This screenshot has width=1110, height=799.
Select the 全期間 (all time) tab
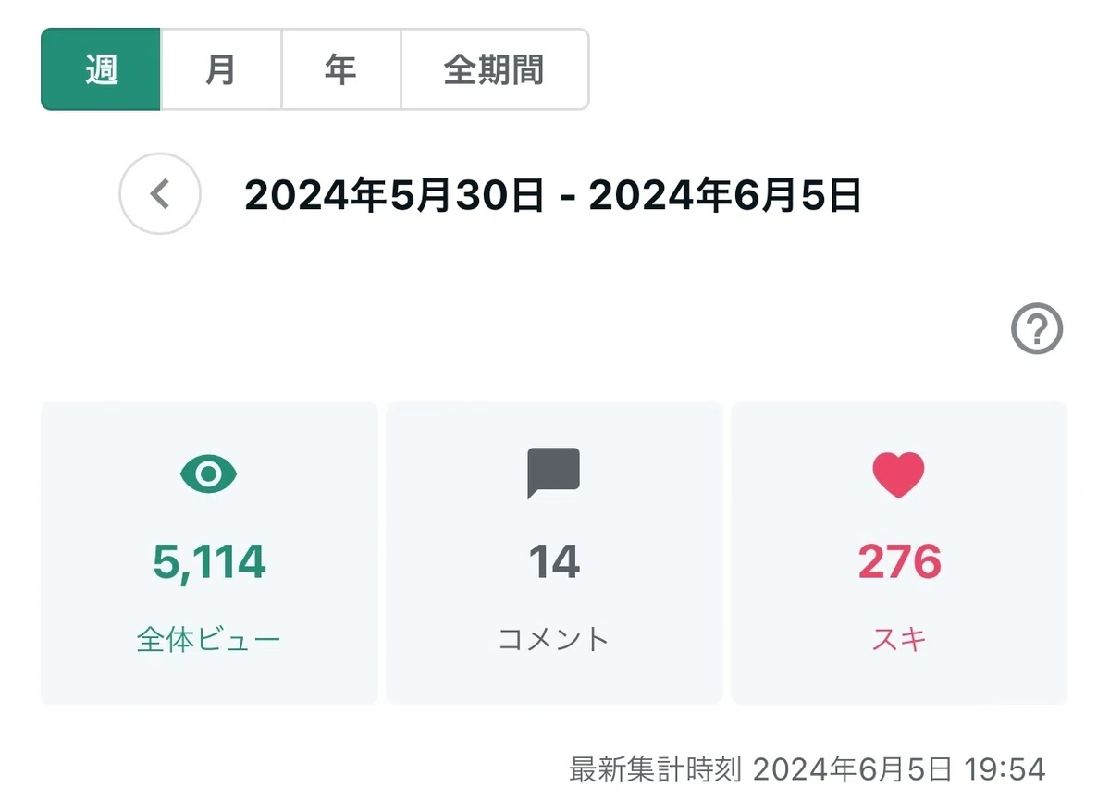click(x=494, y=69)
